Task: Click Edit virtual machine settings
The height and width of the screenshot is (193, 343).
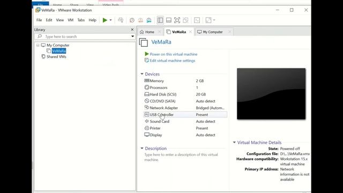Action: [173, 61]
